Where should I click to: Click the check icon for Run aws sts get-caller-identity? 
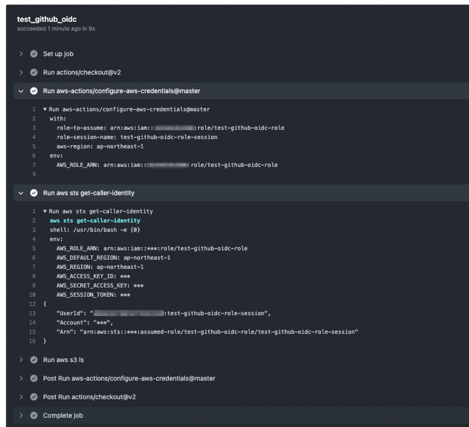click(x=34, y=193)
